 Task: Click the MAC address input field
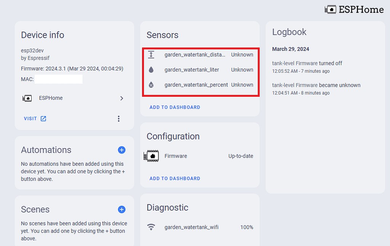pos(59,79)
